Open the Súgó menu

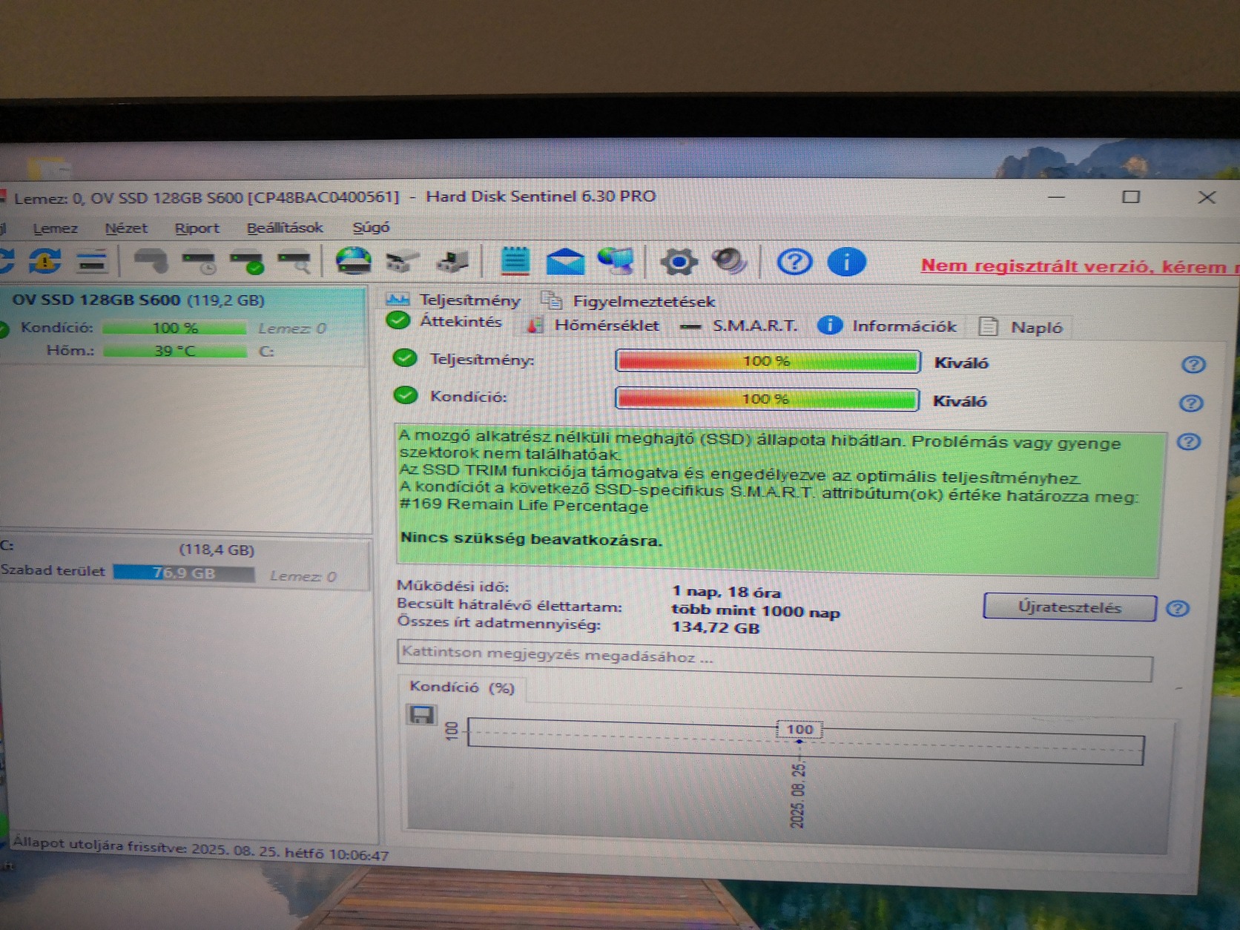tap(371, 228)
